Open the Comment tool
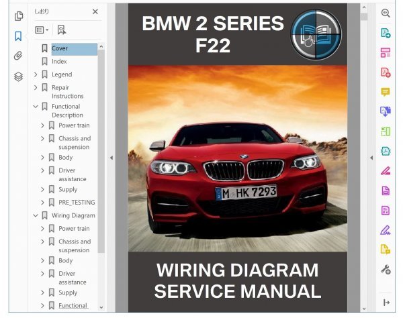Image resolution: width=403 pixels, height=318 pixels. (x=386, y=92)
